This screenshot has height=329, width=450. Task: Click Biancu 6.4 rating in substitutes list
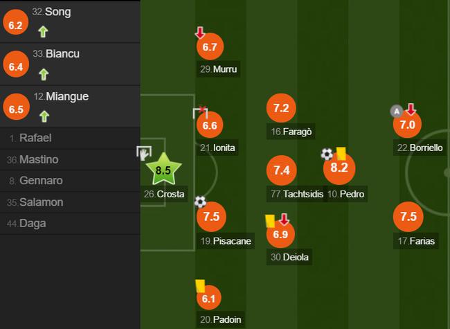point(16,66)
